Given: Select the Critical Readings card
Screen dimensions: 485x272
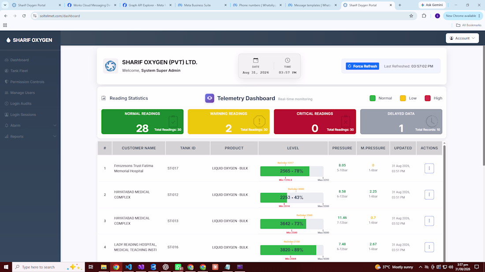Looking at the screenshot, I should coord(315,122).
